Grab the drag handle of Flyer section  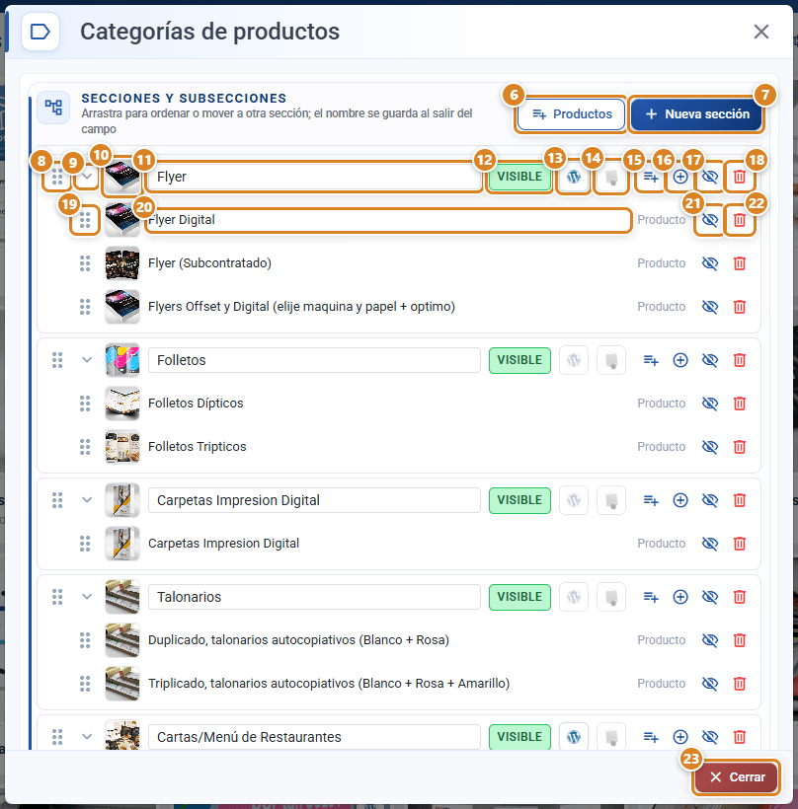pos(57,177)
